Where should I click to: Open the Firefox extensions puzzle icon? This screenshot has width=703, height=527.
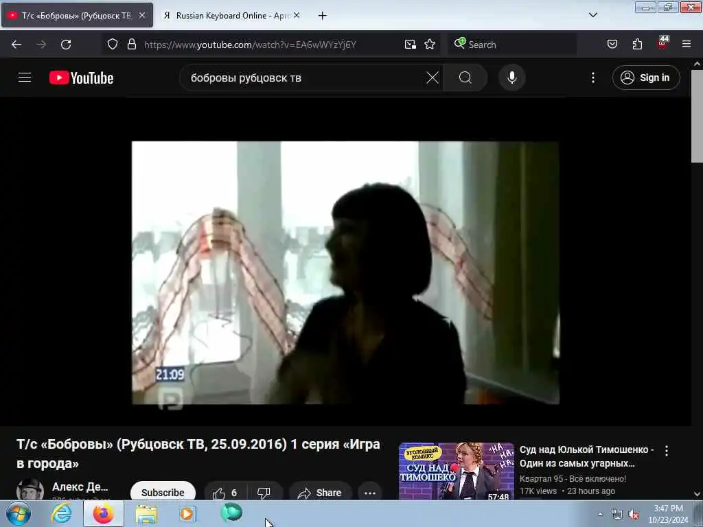click(x=637, y=45)
